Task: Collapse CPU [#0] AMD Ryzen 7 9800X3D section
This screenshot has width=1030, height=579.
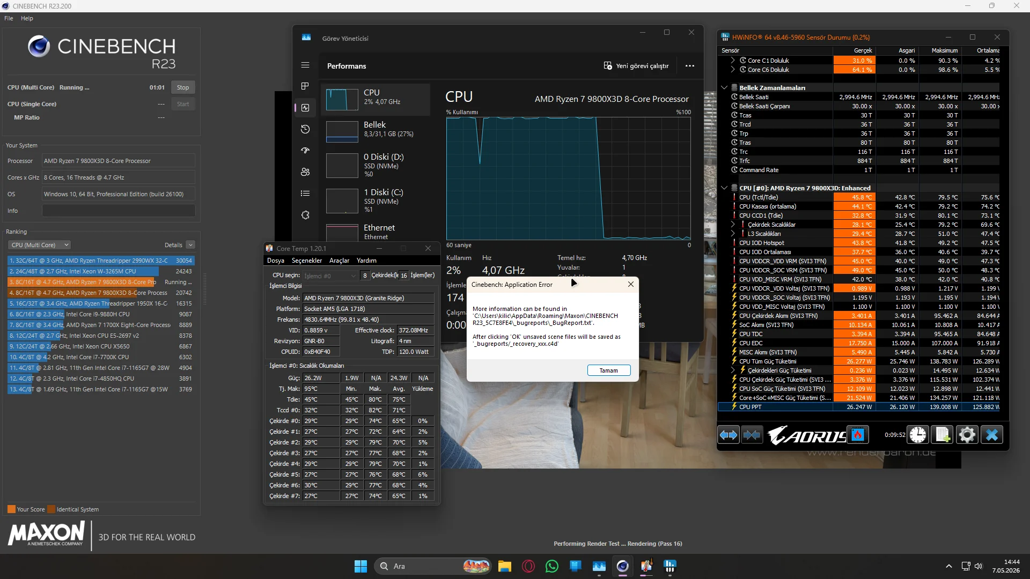Action: [724, 188]
